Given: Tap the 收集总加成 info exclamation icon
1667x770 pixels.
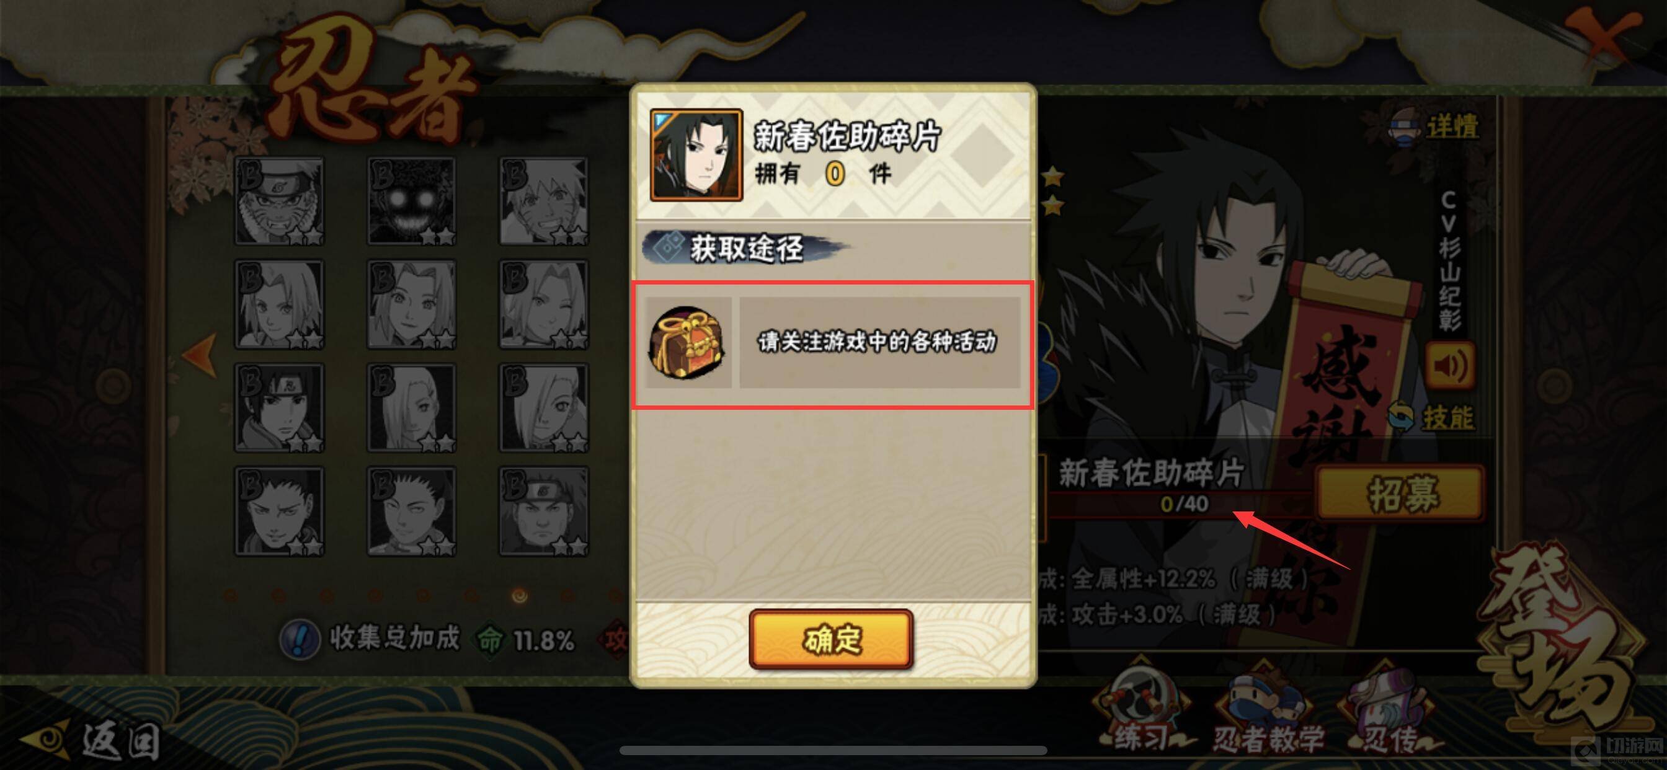Looking at the screenshot, I should click(299, 639).
